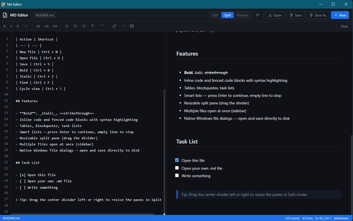Click the Features heading in the preview
The width and height of the screenshot is (353, 221).
click(x=187, y=54)
